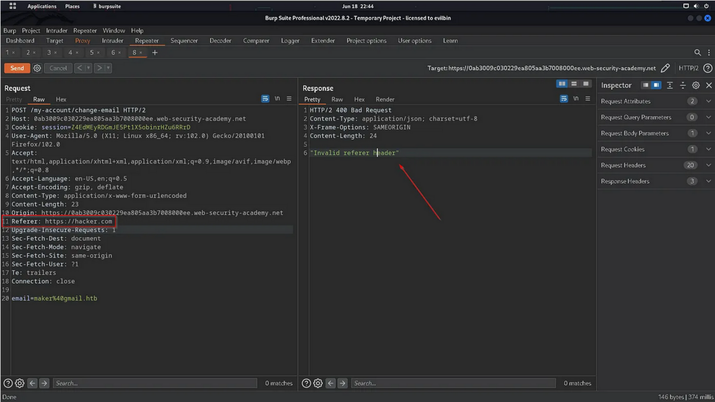Go back to previous request in history
This screenshot has width=715, height=402.
coord(79,68)
